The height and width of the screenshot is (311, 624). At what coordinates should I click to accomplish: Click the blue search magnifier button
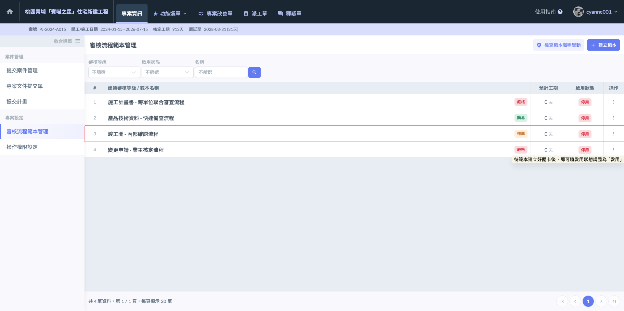254,72
